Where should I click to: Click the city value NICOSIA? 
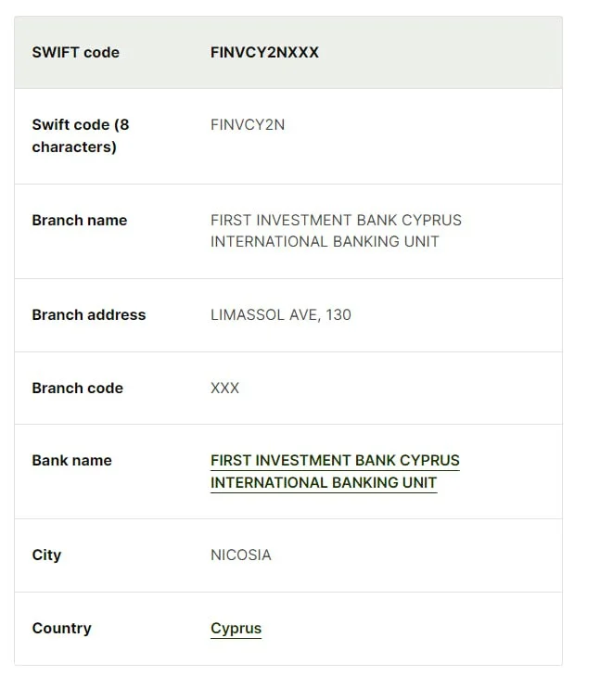(x=241, y=555)
